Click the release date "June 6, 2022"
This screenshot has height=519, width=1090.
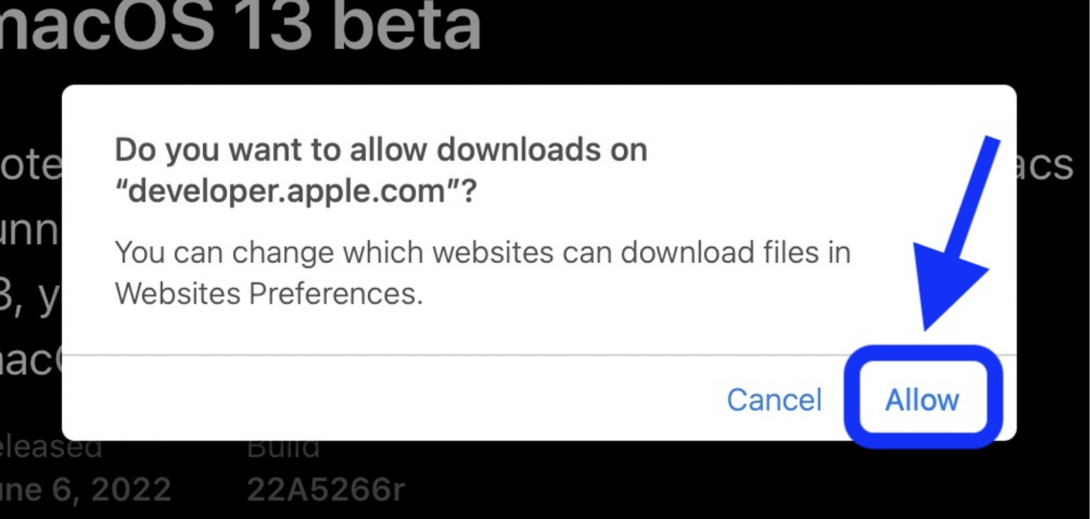point(85,489)
